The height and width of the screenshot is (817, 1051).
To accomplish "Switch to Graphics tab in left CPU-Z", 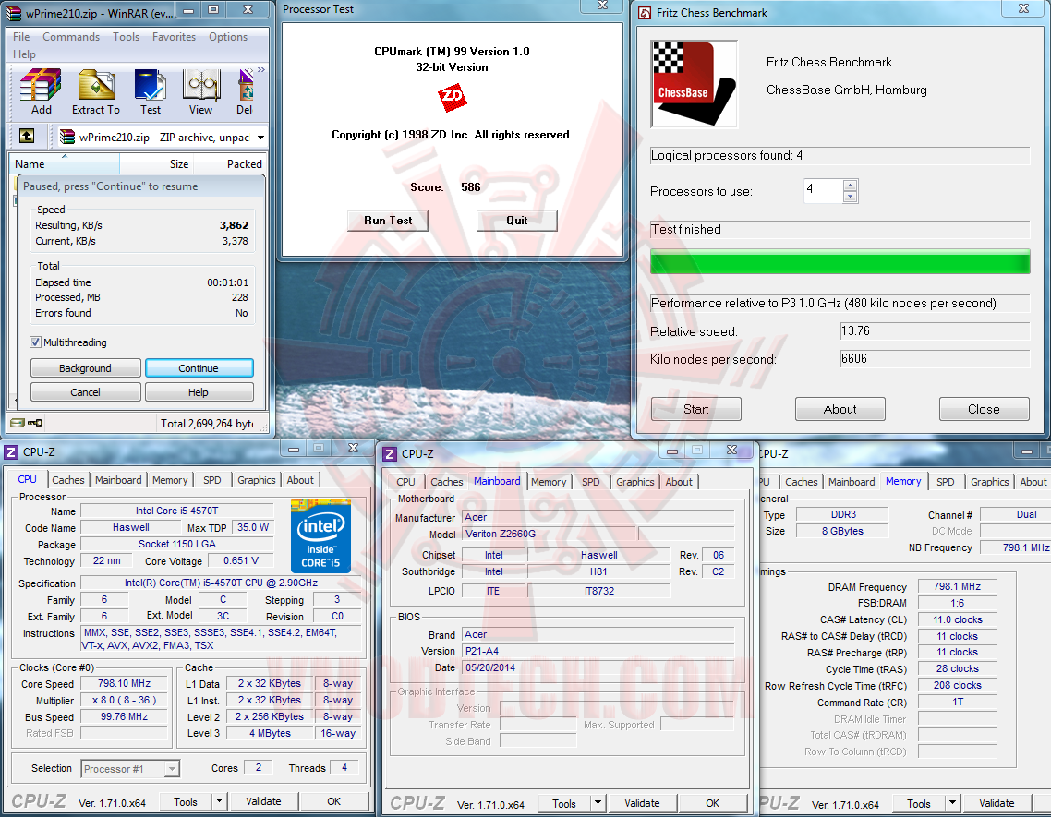I will tap(256, 480).
